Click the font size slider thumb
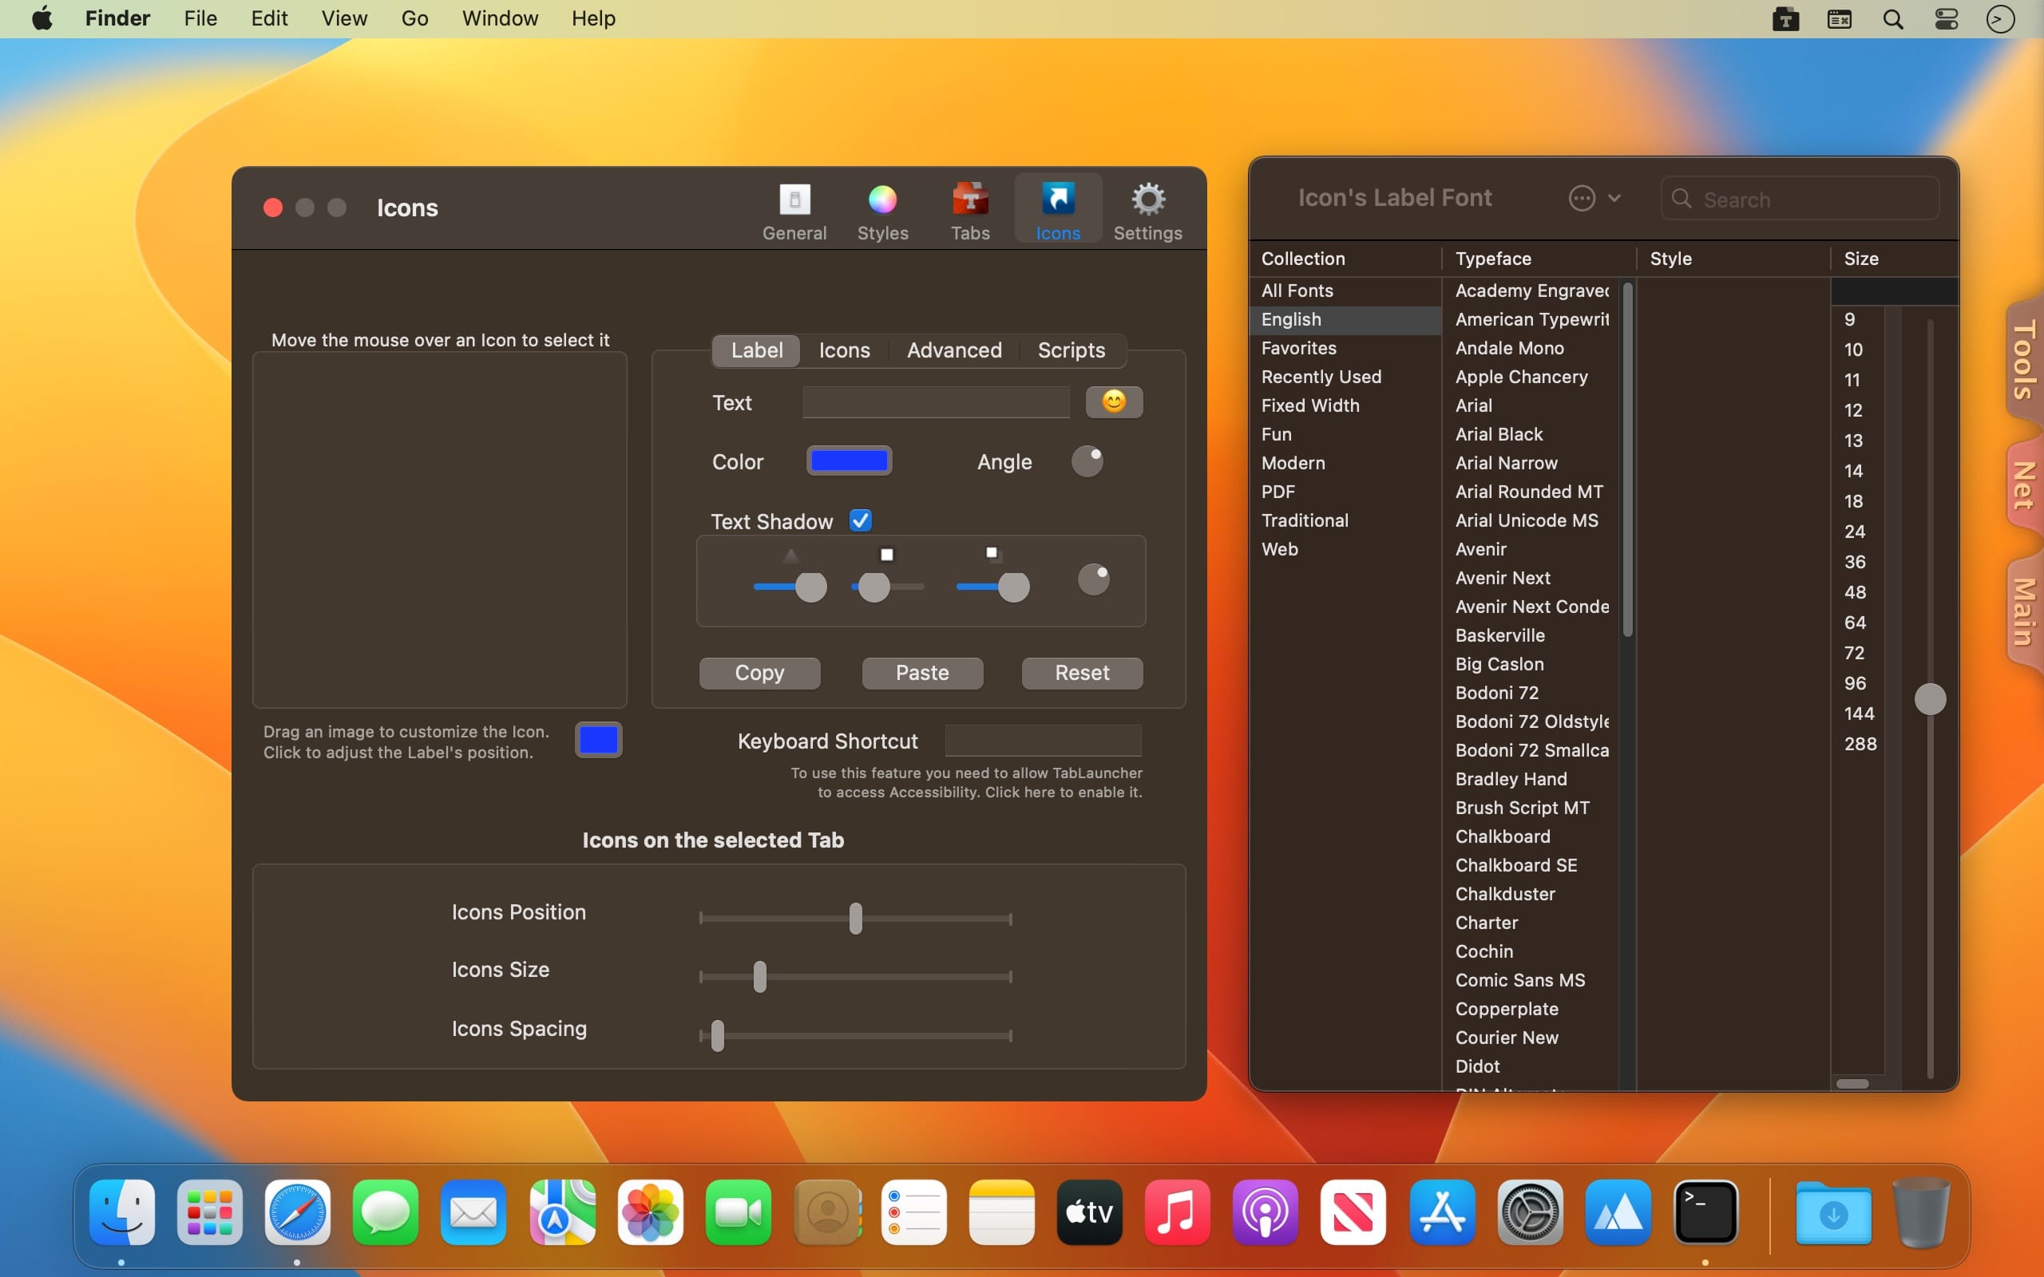Screen dimensions: 2044x1277 coord(1929,699)
